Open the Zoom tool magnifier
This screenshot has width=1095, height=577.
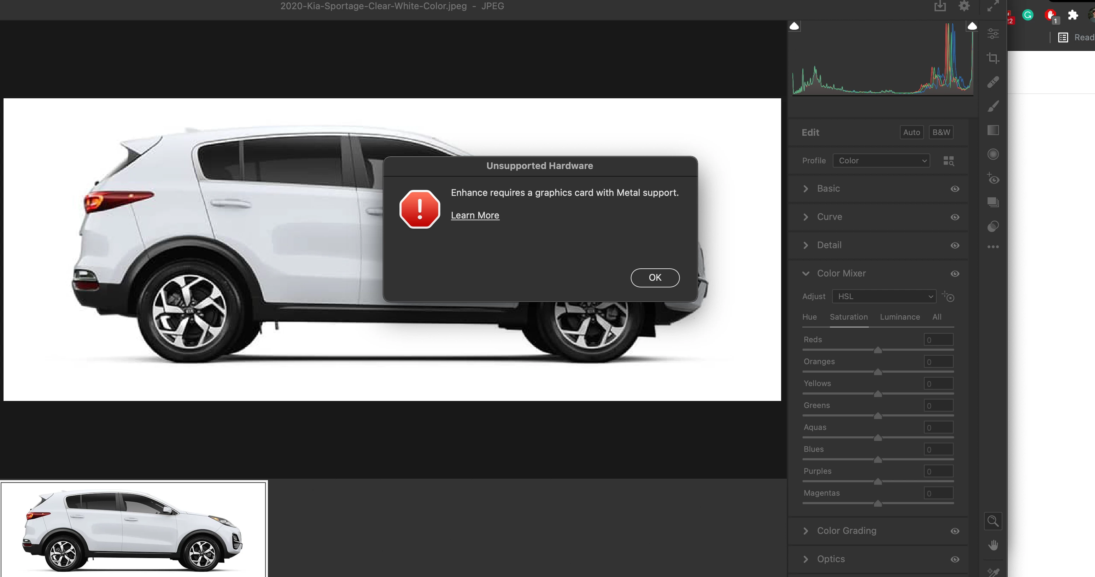pos(993,521)
